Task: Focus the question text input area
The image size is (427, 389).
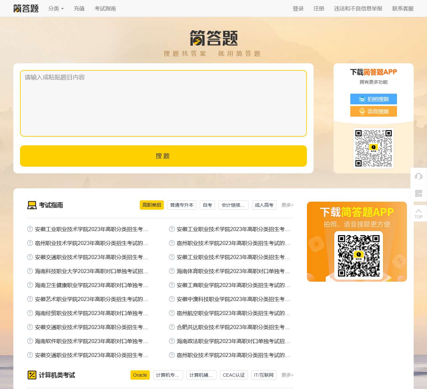Action: point(163,103)
